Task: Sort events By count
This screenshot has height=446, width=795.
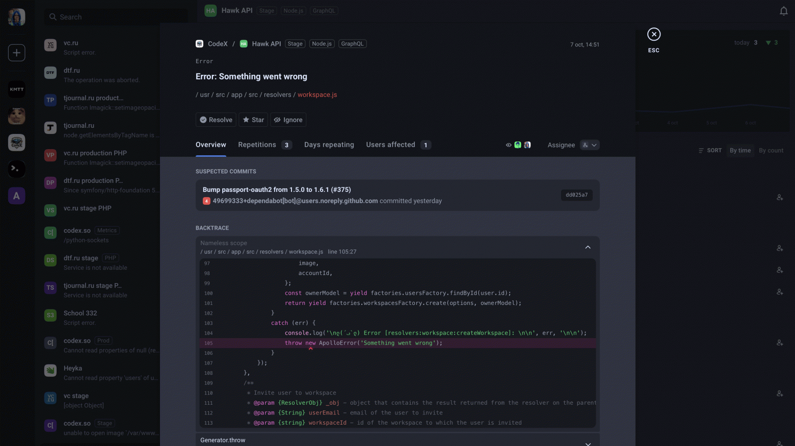Action: [x=771, y=151]
